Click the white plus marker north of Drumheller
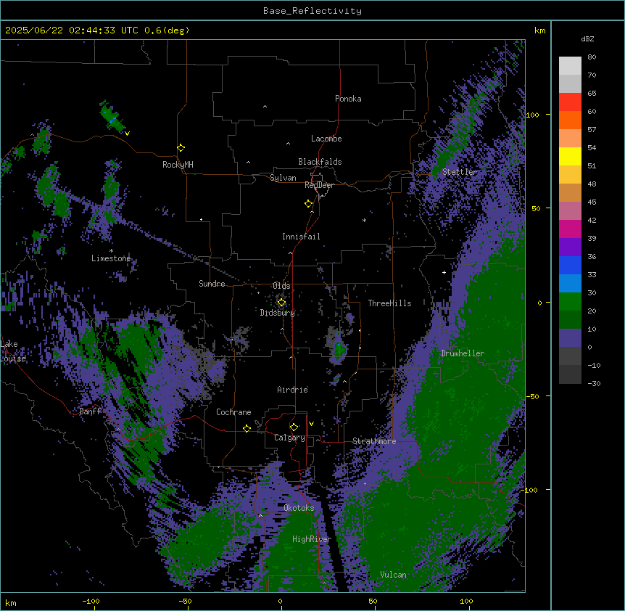 point(444,272)
